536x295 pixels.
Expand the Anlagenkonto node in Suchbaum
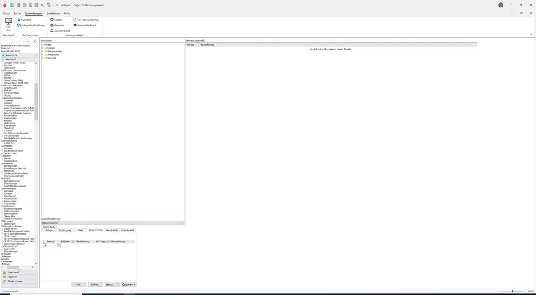pos(43,51)
